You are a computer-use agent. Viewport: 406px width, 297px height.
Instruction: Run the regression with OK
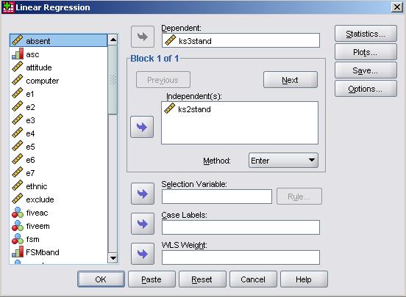101,279
